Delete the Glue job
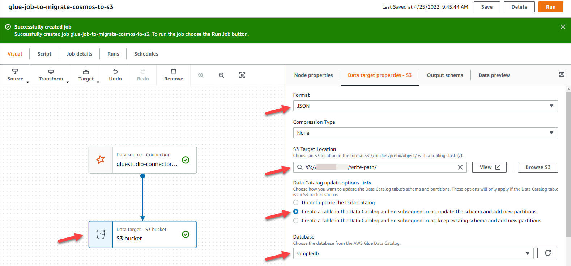Screen dimensions: 571x266 click(519, 7)
